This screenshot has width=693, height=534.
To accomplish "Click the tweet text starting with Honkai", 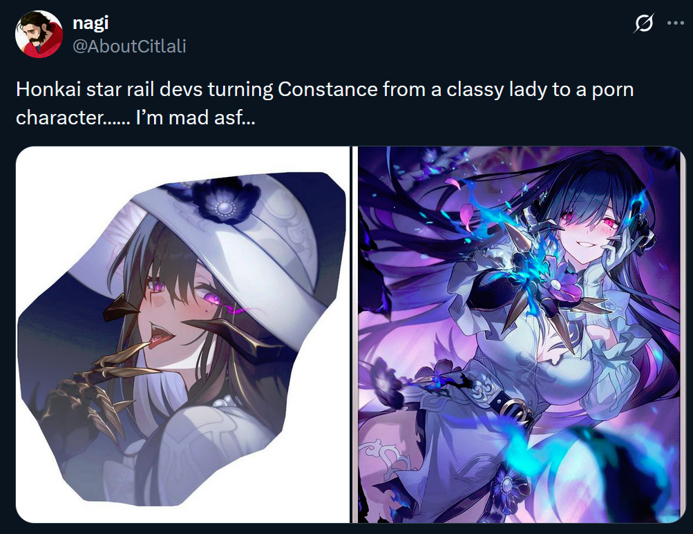I will point(325,104).
